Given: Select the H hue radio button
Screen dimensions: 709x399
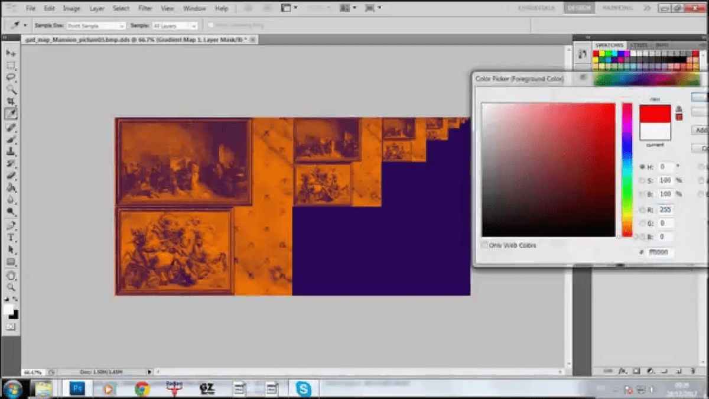Looking at the screenshot, I should [x=642, y=167].
